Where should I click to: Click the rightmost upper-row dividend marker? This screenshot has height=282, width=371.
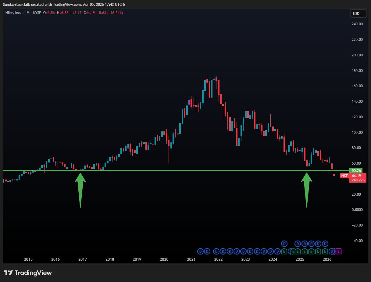[x=325, y=244]
